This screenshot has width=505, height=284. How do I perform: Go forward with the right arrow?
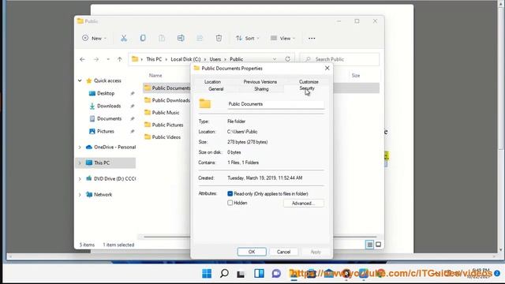tap(96, 59)
